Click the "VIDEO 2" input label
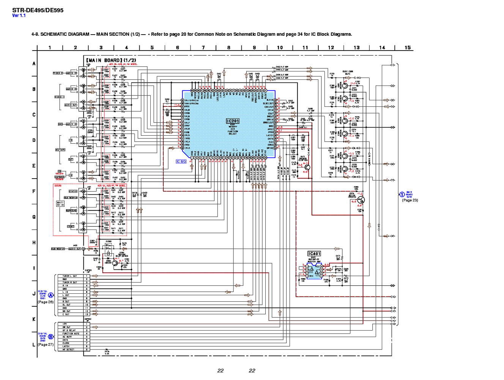Image resolution: width=504 pixels, height=380 pixels. point(58,73)
